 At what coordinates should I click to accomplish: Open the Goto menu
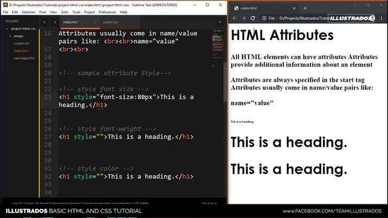pyautogui.click(x=65, y=12)
